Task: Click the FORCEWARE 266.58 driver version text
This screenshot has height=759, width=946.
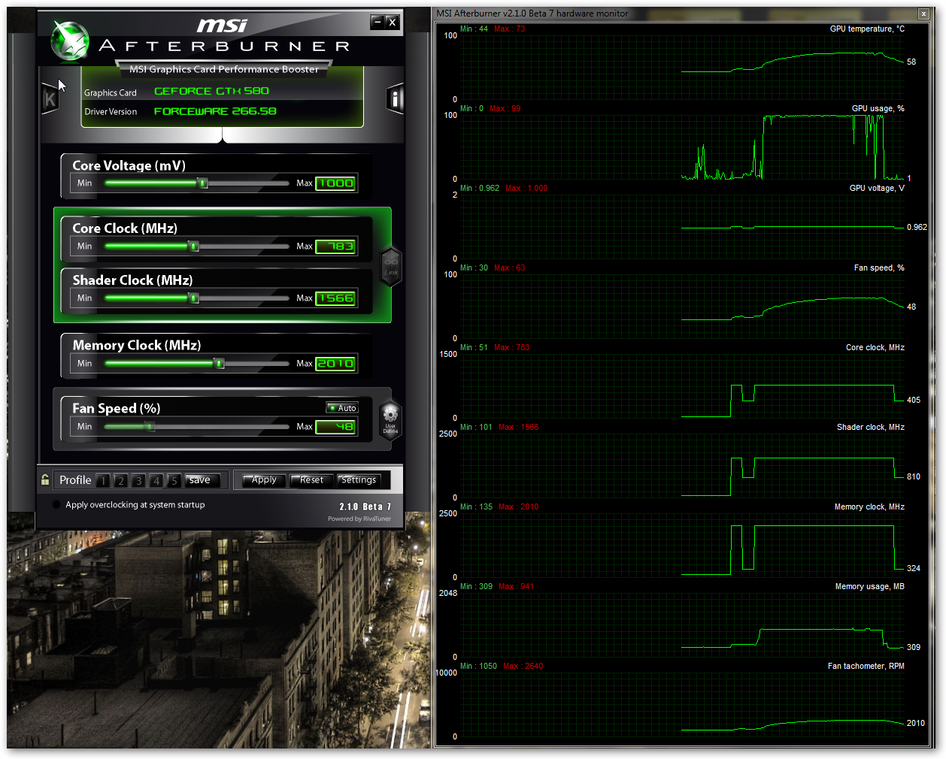Action: (x=215, y=111)
